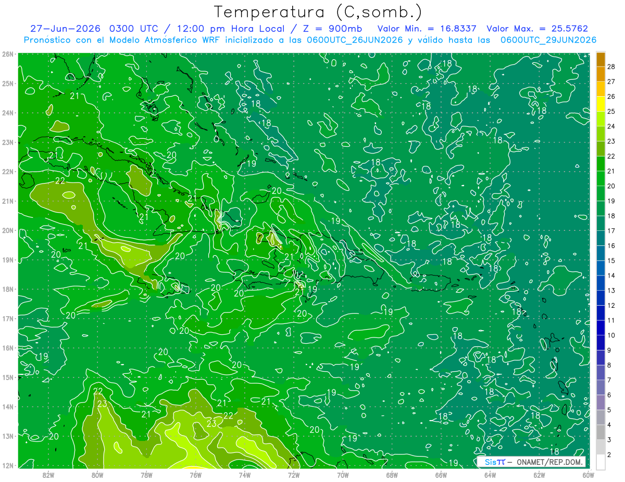625x482 pixels.
Task: Click the "24N" latitude axis label
Action: (7, 113)
